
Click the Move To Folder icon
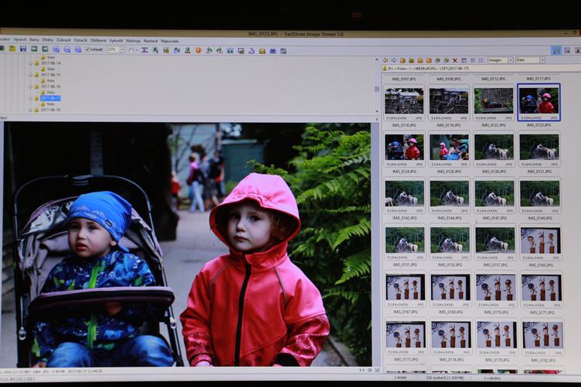point(447,60)
